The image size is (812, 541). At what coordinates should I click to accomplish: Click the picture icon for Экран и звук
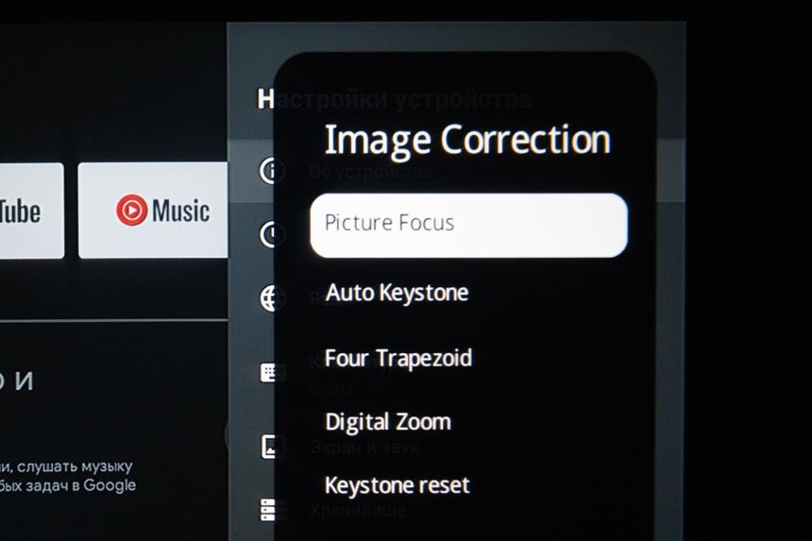pyautogui.click(x=271, y=447)
